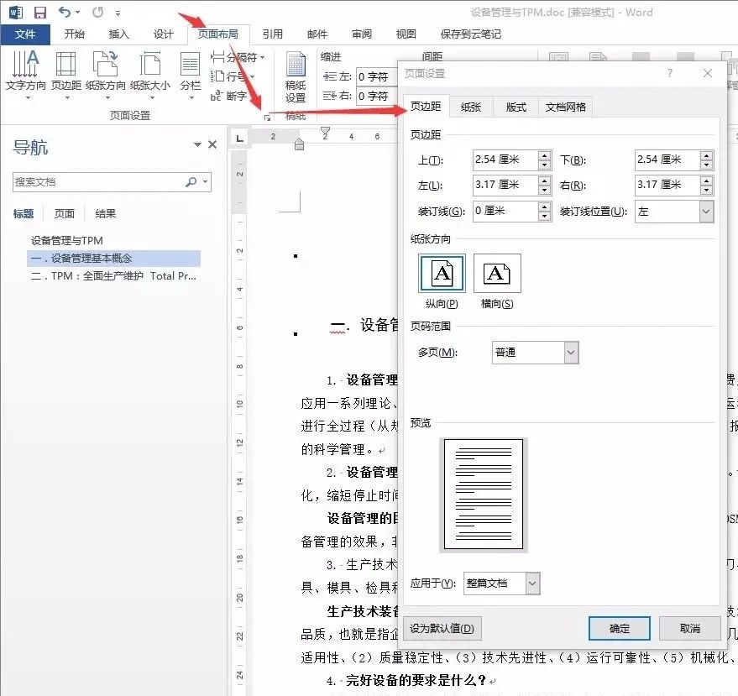Expand the navigation search options arrow
The width and height of the screenshot is (738, 696).
click(x=205, y=181)
